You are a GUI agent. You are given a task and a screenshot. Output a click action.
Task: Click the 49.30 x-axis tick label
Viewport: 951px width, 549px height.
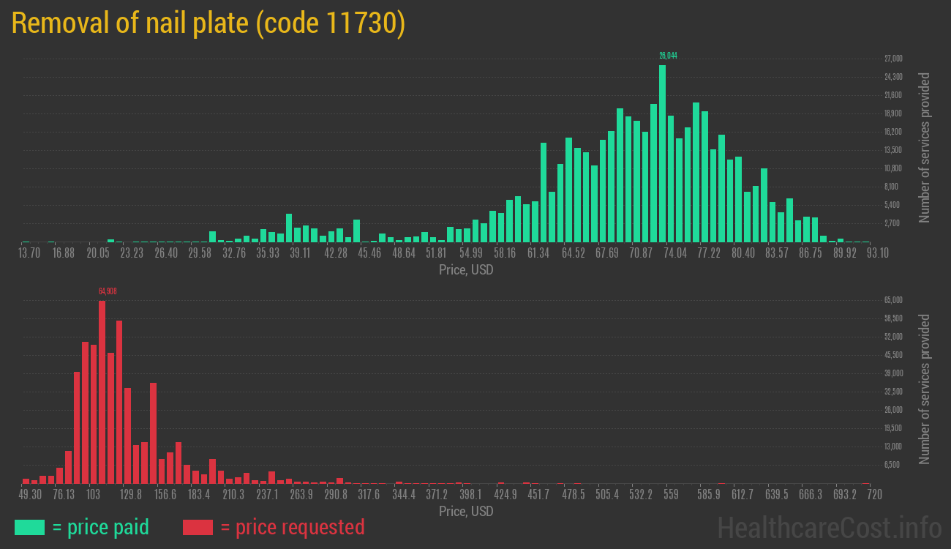coord(30,495)
